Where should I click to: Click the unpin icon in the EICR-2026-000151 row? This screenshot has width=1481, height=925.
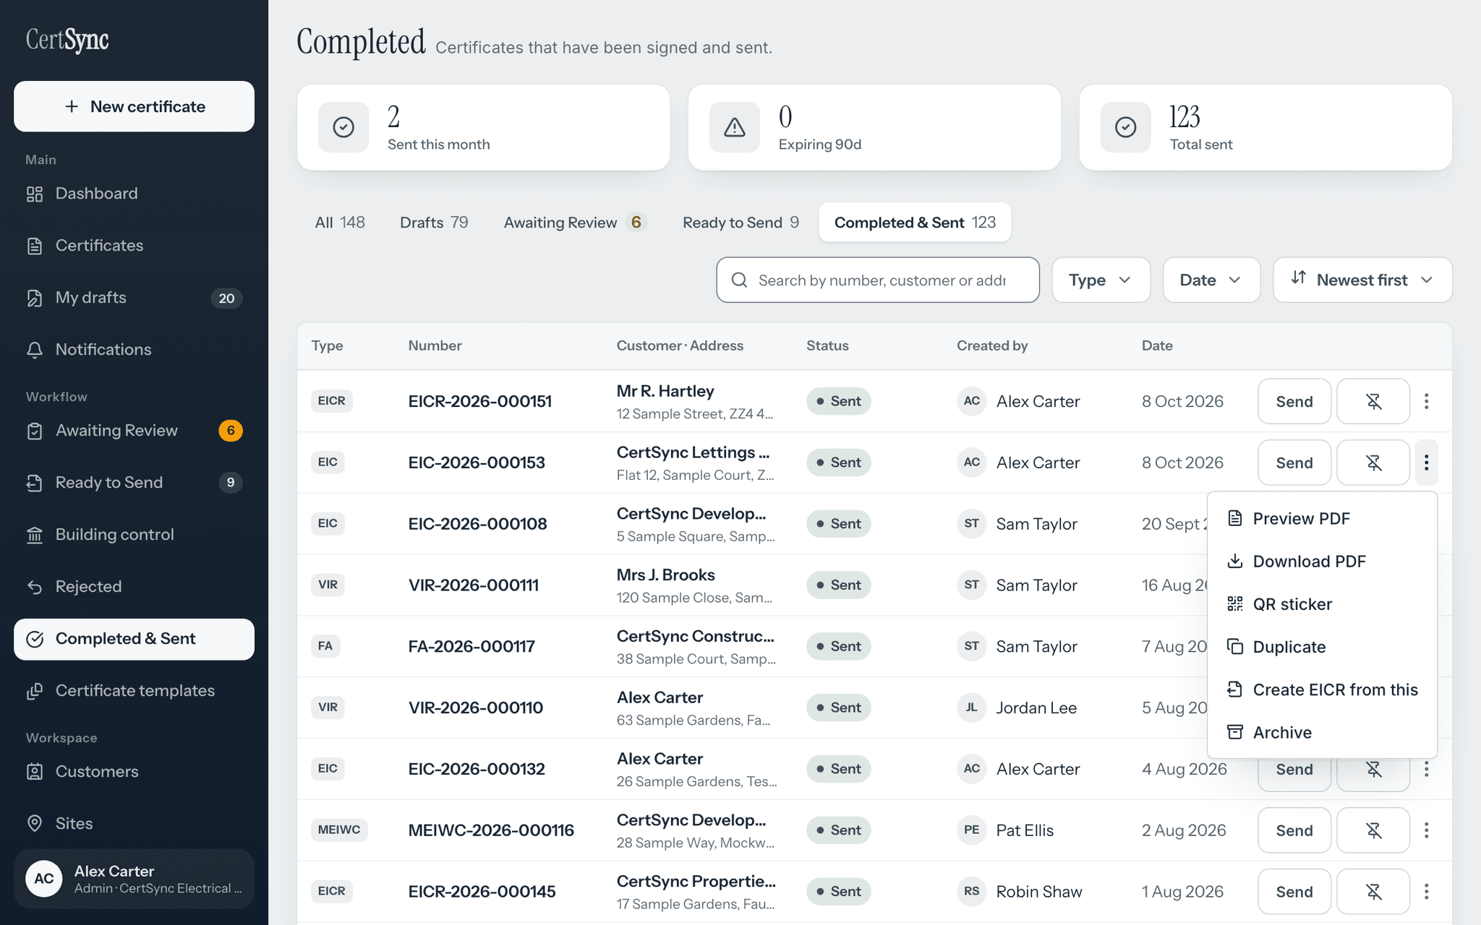click(1373, 401)
